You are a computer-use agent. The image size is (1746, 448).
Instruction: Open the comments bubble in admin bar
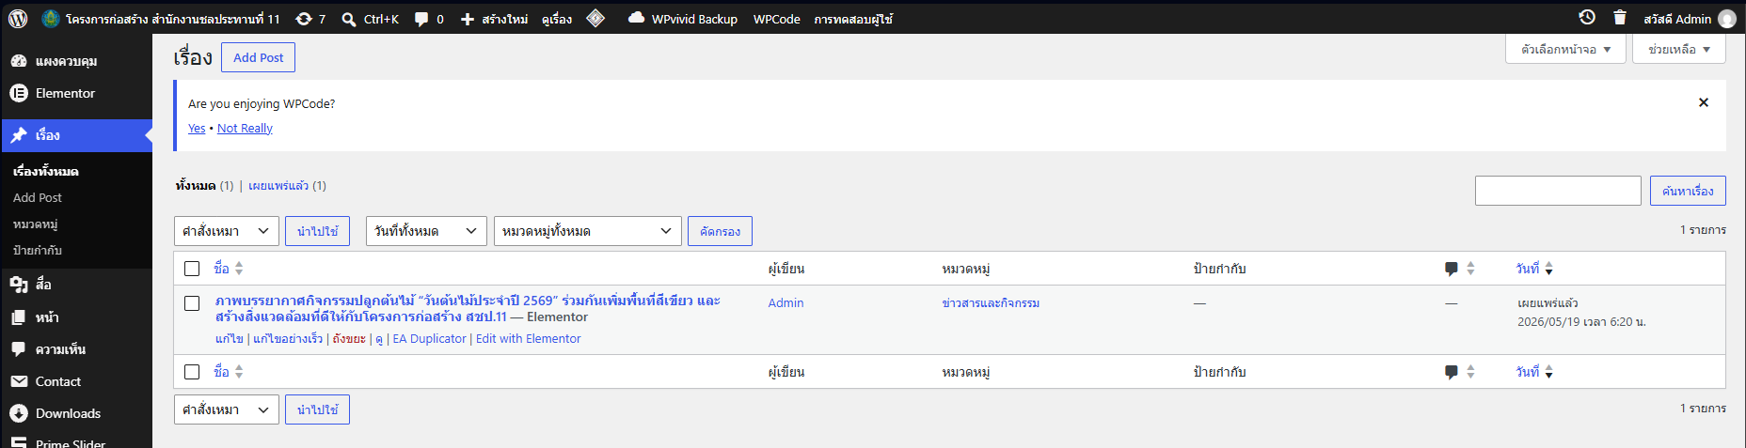pos(421,19)
